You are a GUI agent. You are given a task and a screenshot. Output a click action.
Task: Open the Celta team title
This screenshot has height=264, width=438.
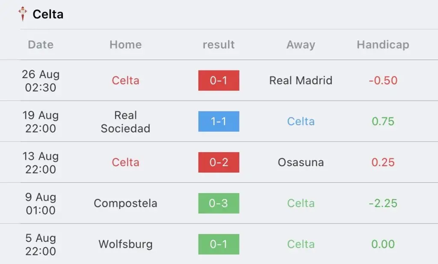coord(48,14)
